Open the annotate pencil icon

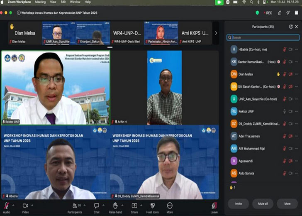pyautogui.click(x=280, y=13)
